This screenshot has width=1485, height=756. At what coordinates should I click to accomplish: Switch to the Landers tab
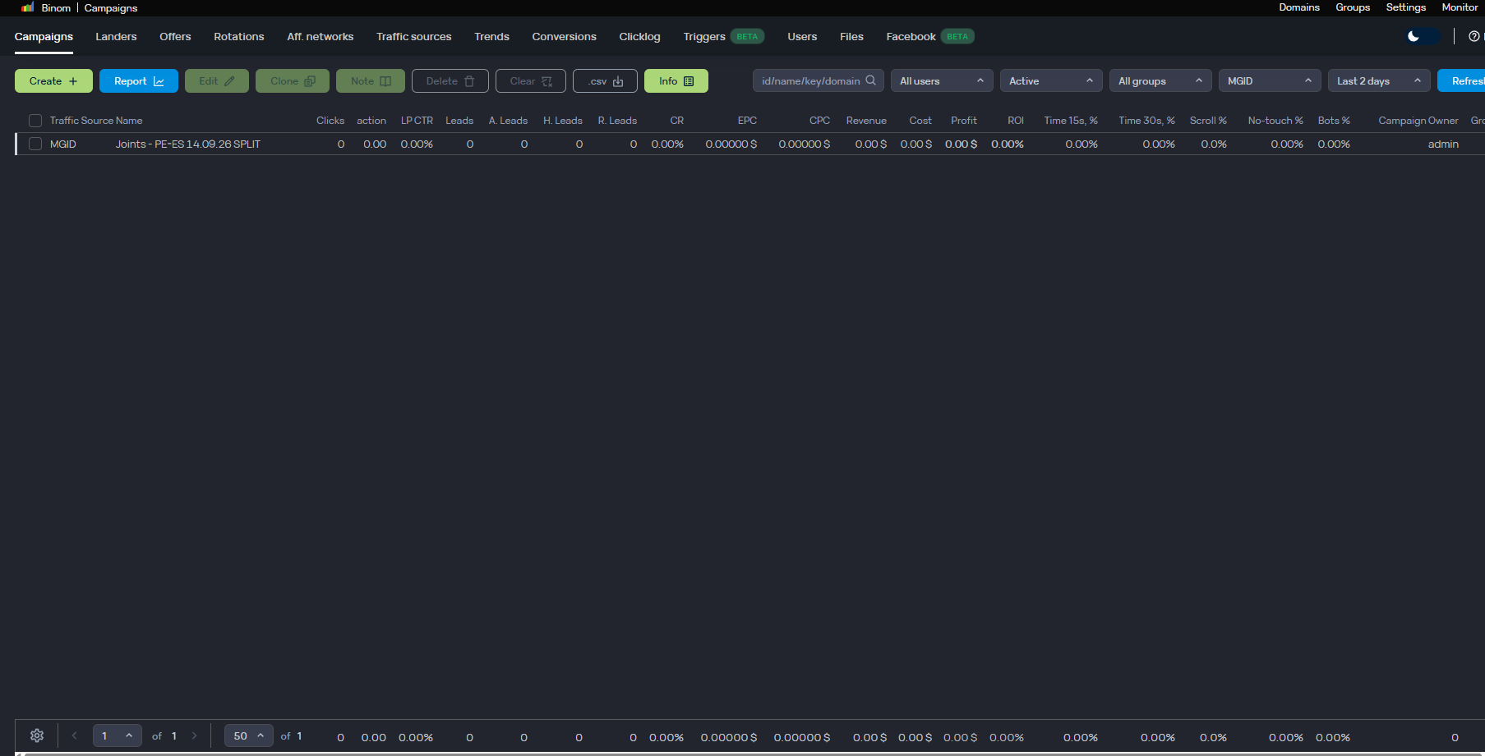[x=116, y=37]
